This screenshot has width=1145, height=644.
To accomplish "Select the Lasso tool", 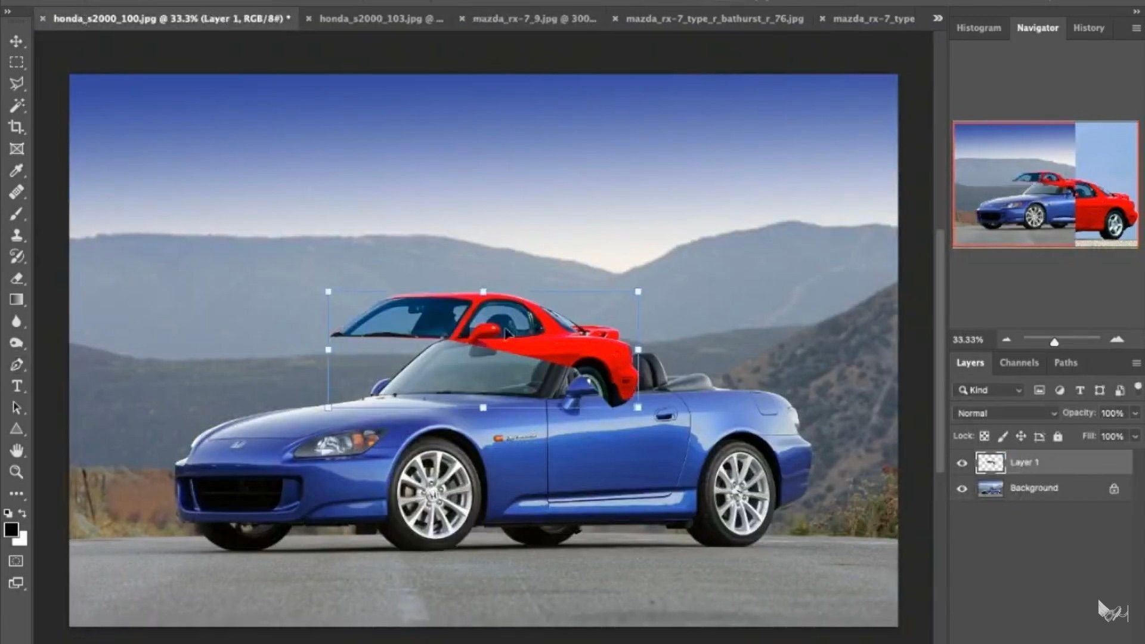I will pyautogui.click(x=16, y=83).
